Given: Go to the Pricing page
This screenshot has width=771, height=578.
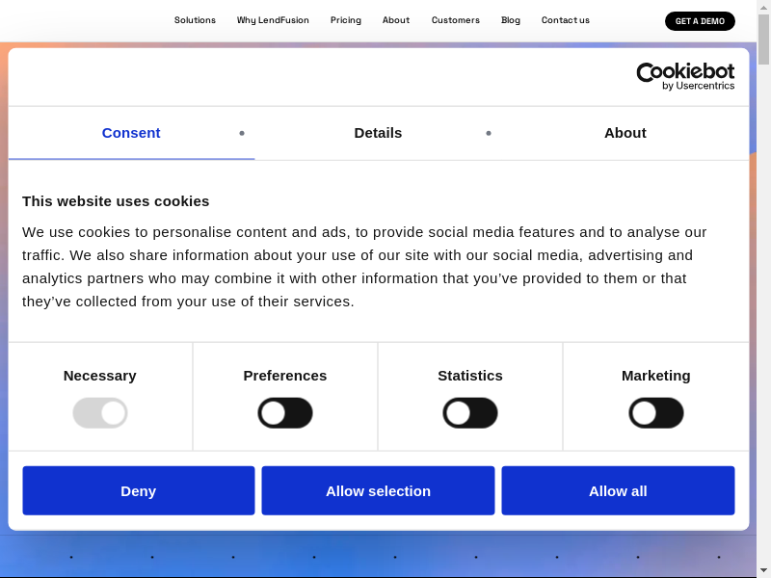Looking at the screenshot, I should tap(345, 20).
